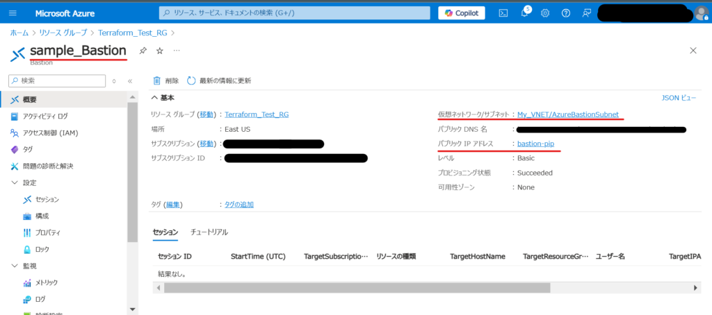The width and height of the screenshot is (712, 315).
Task: Click the 編集 link beside タグ
Action: (172, 205)
